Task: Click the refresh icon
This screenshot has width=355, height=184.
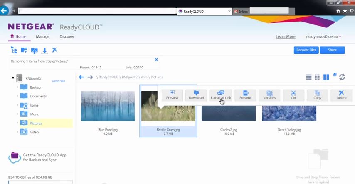Action: tap(342, 77)
